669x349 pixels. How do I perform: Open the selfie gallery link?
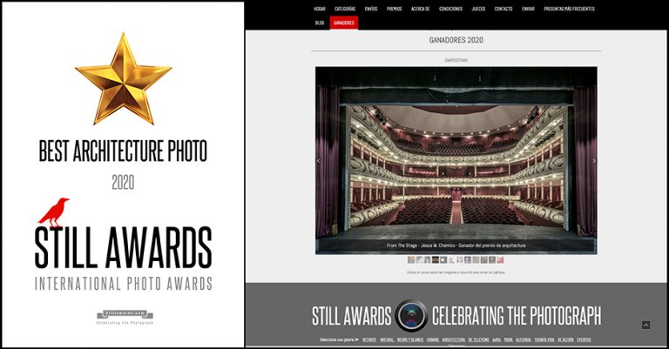coord(497,339)
